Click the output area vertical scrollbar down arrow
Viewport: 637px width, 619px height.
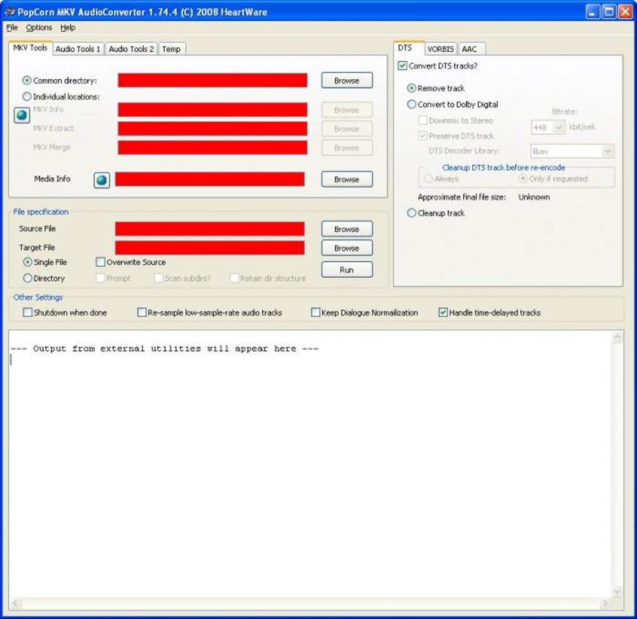617,592
